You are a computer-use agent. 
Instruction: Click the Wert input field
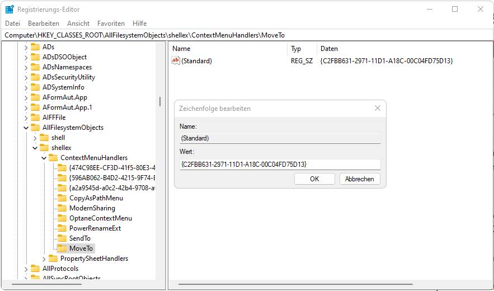pyautogui.click(x=280, y=165)
